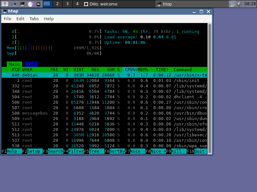Sort by USER column header

pyautogui.click(x=27, y=70)
